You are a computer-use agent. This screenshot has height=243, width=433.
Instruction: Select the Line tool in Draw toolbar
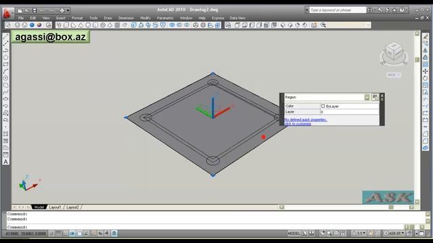(5, 36)
